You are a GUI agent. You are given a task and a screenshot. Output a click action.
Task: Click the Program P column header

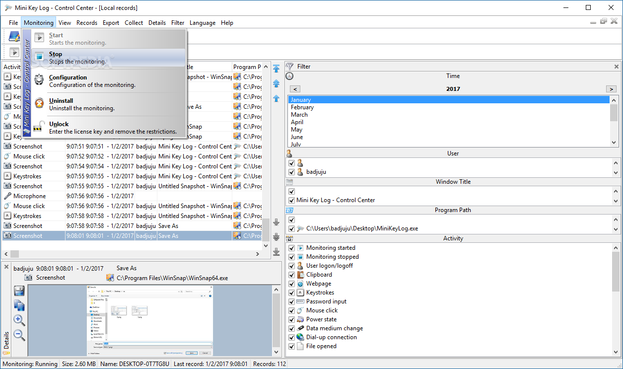pyautogui.click(x=247, y=67)
